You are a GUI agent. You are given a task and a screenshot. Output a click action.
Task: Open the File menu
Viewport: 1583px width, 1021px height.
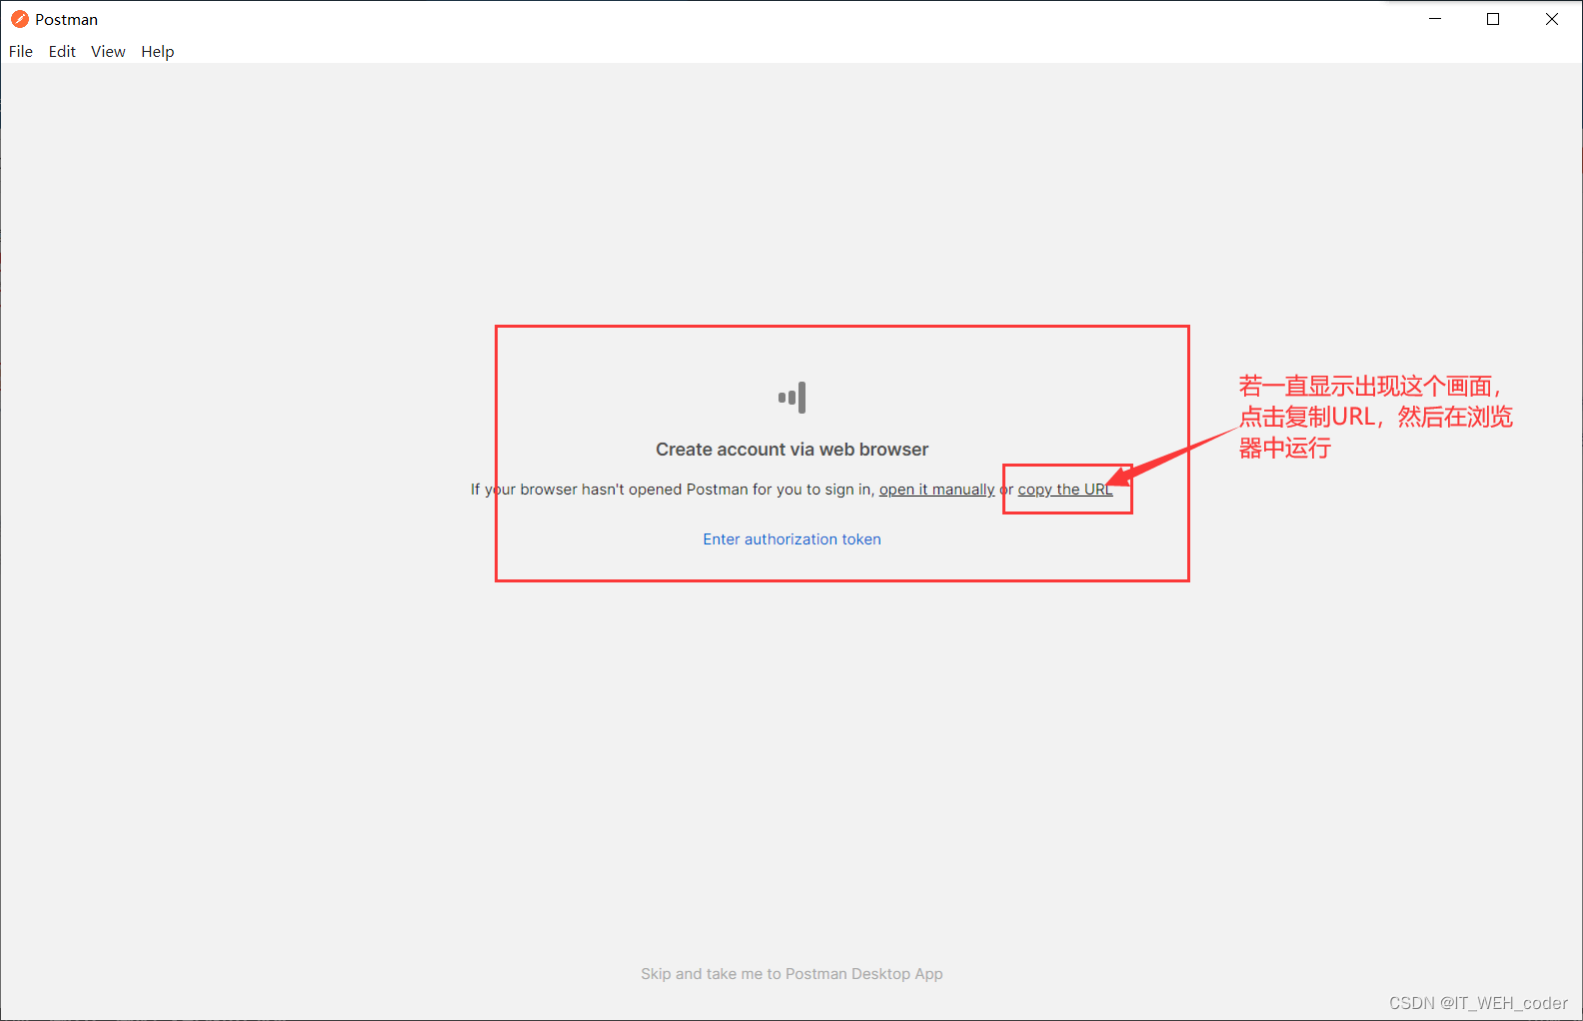(21, 52)
